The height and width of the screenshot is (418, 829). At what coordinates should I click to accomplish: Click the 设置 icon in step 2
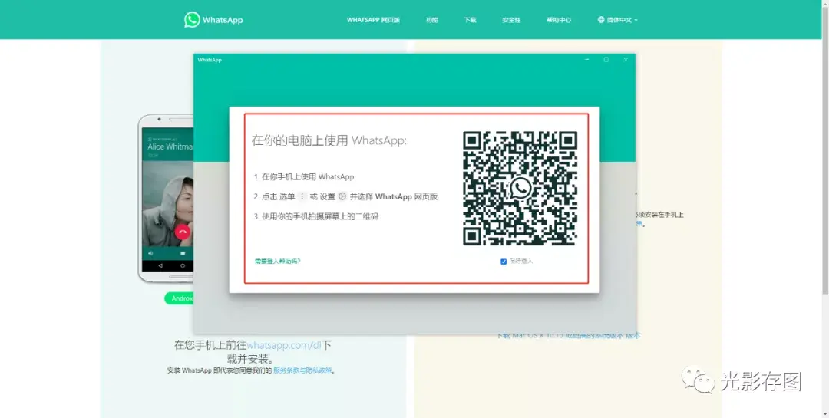coord(342,196)
